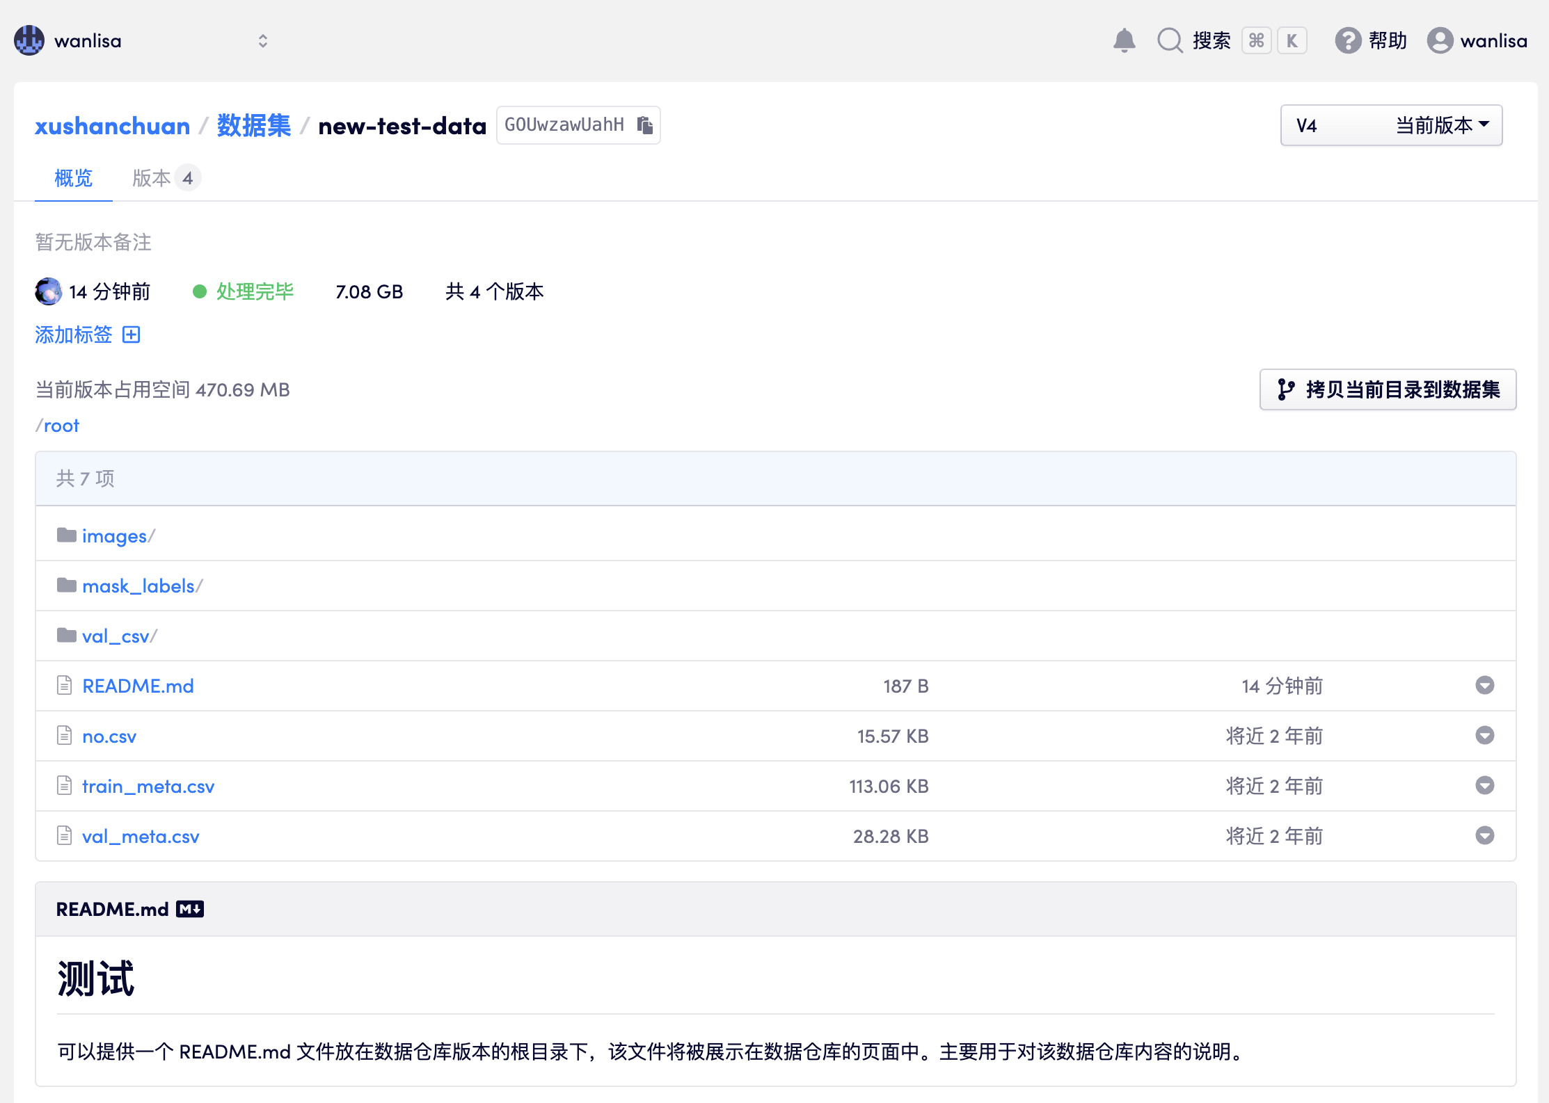The width and height of the screenshot is (1549, 1103).
Task: Open the V4 current version dropdown
Action: [1391, 125]
